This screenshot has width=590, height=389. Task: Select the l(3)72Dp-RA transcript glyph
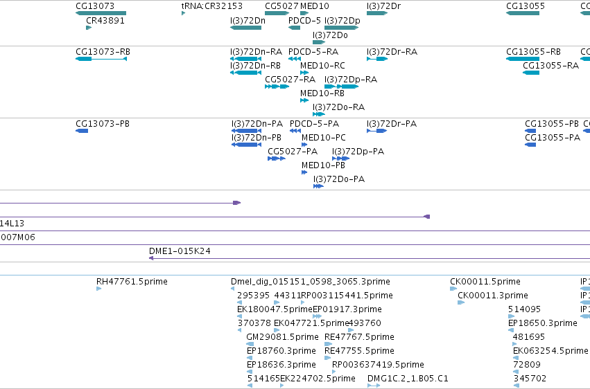[342, 87]
